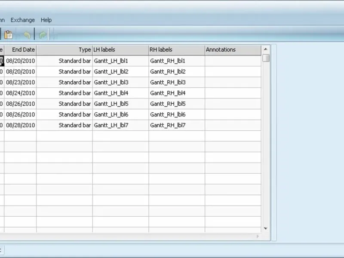This screenshot has height=258, width=344.
Task: Click the Redo arrow icon
Action: 43,35
